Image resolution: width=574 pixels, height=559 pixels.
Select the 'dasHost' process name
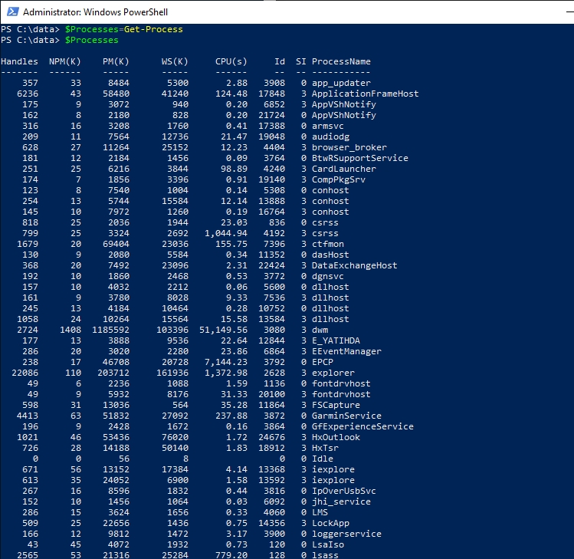[x=330, y=255]
